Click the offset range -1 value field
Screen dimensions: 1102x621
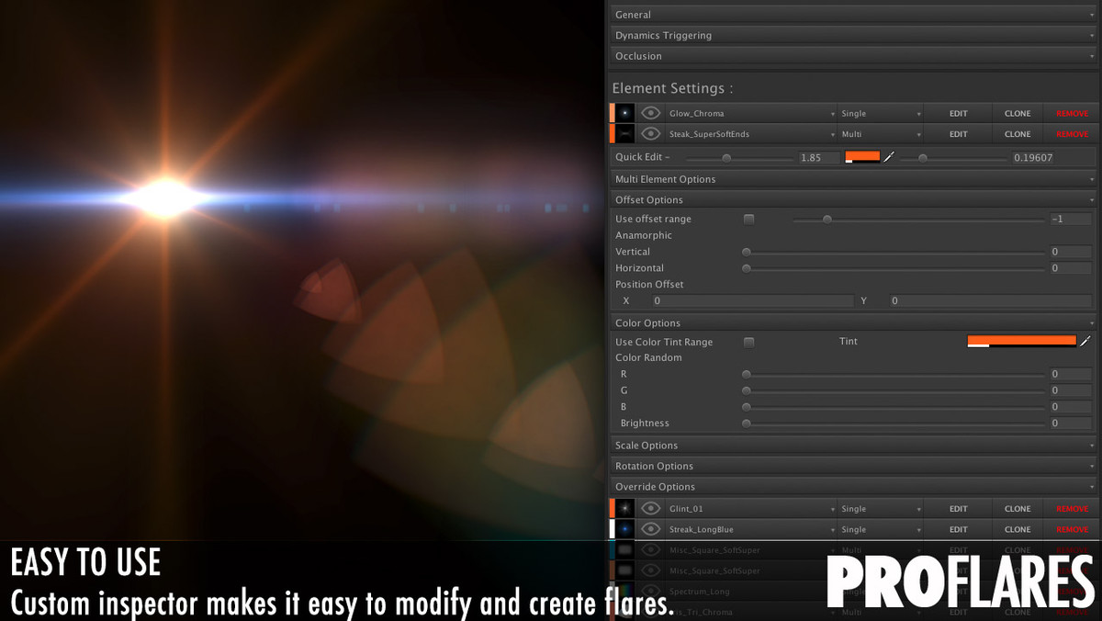pyautogui.click(x=1071, y=219)
